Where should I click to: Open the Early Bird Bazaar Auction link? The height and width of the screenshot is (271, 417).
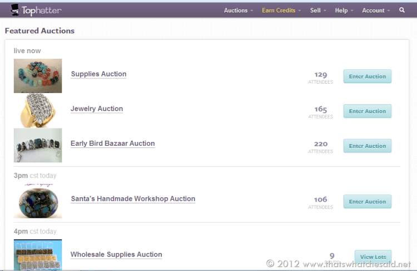coord(112,144)
